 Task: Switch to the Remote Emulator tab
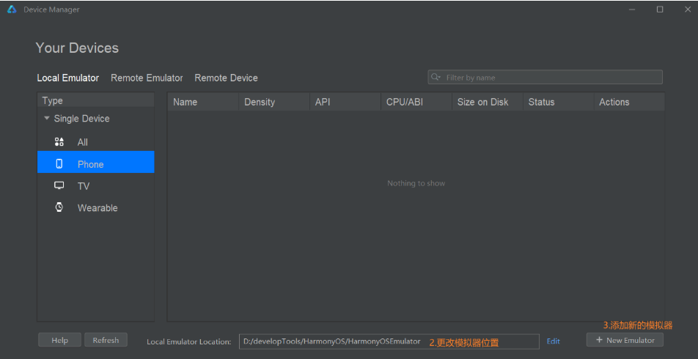(147, 78)
